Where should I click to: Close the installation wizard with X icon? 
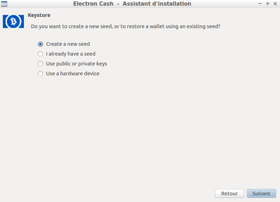[275, 4]
